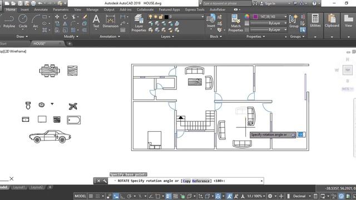The width and height of the screenshot is (356, 200).
Task: Open Layer Properties manager
Action: (139, 23)
